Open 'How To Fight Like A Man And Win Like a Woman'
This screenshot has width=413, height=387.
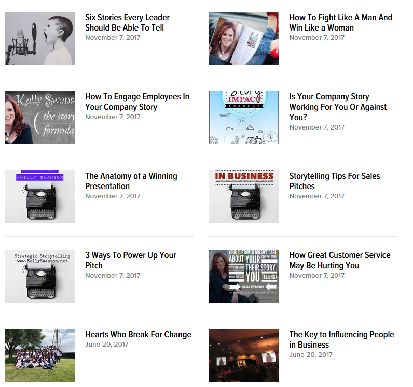[341, 22]
